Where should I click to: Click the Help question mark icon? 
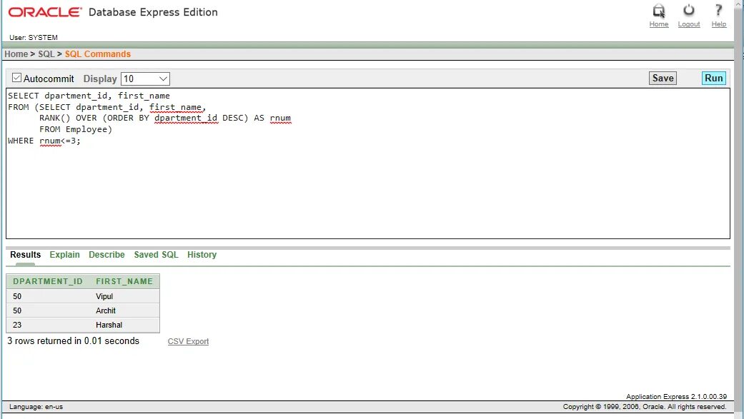click(x=718, y=10)
